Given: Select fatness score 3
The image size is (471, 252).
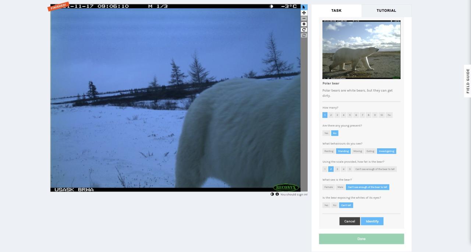Looking at the screenshot, I should (337, 169).
